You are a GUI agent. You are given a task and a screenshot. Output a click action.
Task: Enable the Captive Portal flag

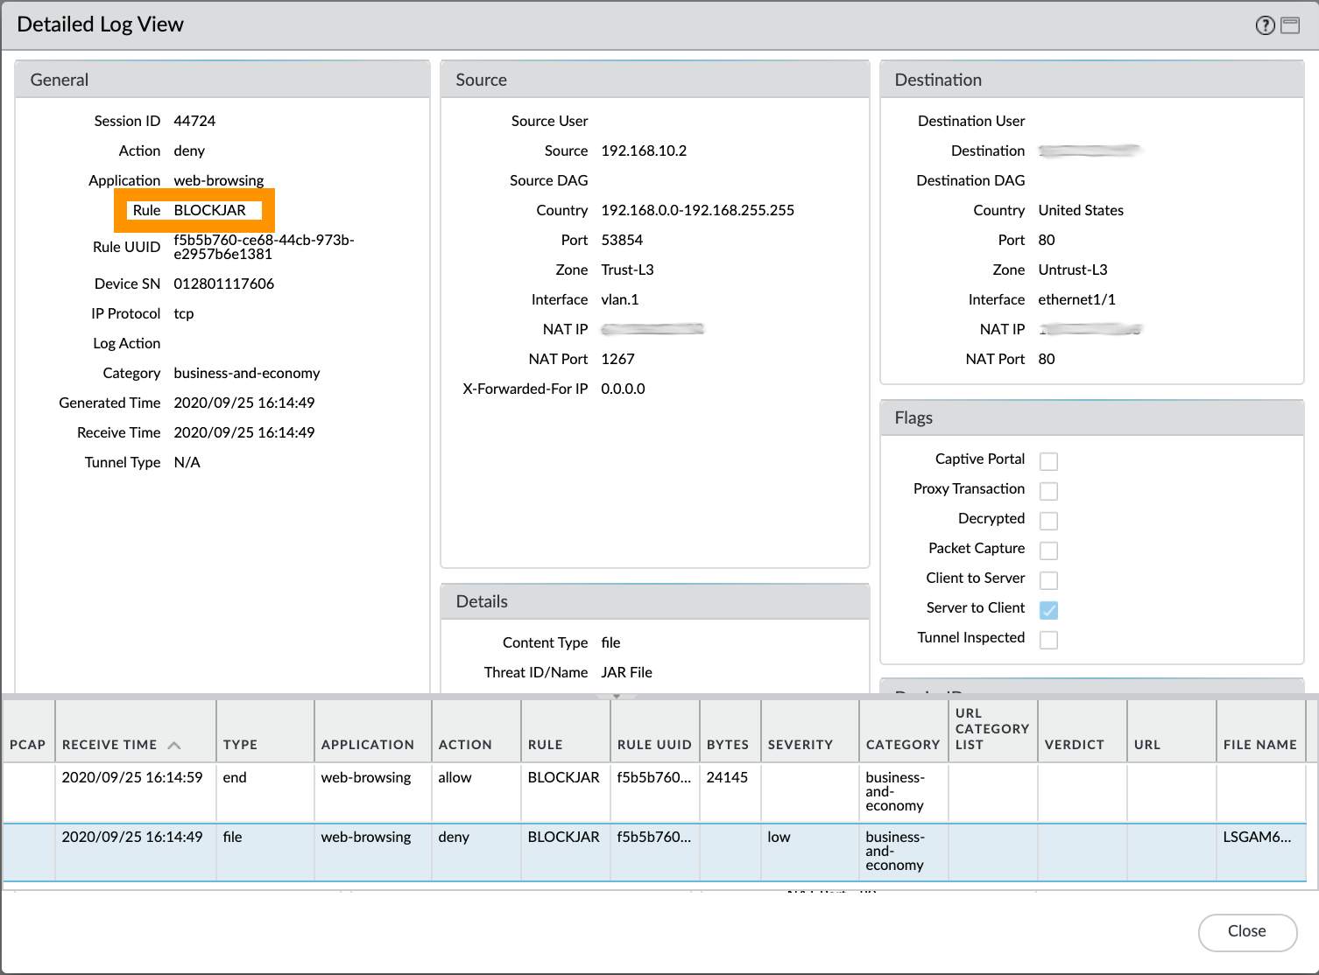click(1048, 460)
